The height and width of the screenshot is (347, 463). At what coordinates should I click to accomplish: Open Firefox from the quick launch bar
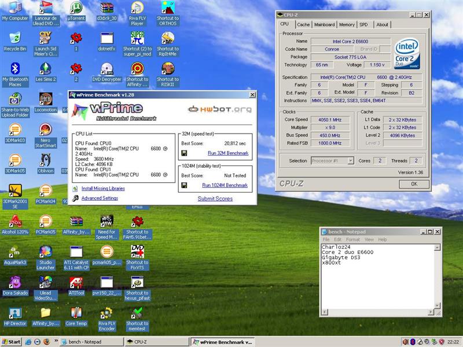pyautogui.click(x=47, y=342)
